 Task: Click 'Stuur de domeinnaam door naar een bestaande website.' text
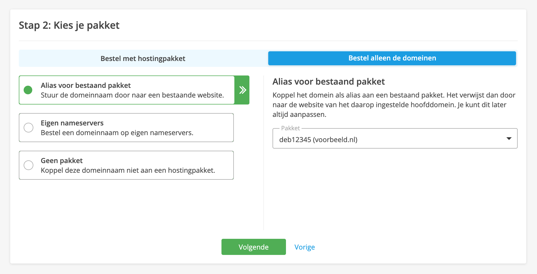click(x=132, y=95)
